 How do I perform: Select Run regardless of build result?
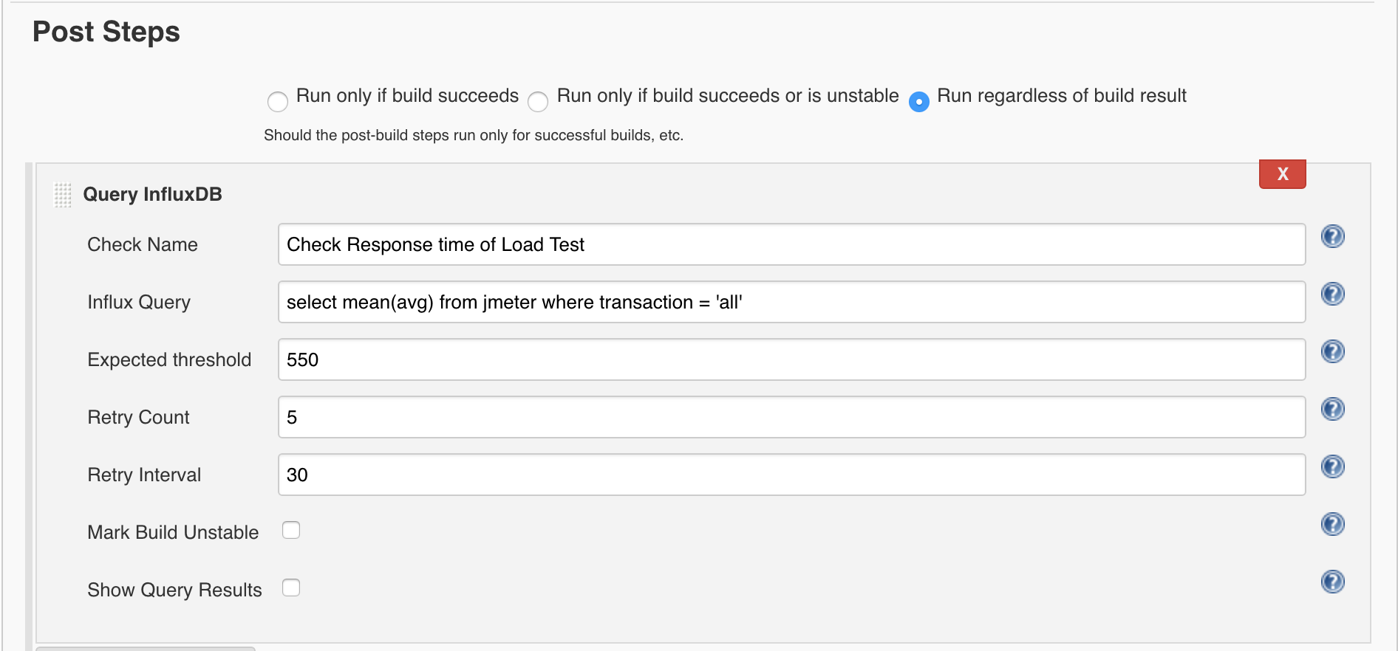pos(918,101)
